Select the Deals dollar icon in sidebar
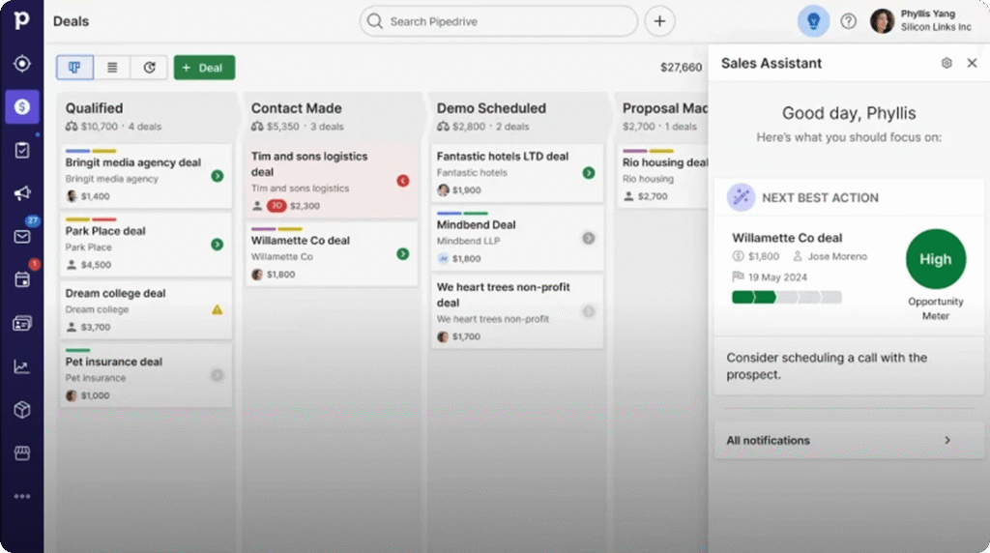This screenshot has width=990, height=553. point(22,106)
